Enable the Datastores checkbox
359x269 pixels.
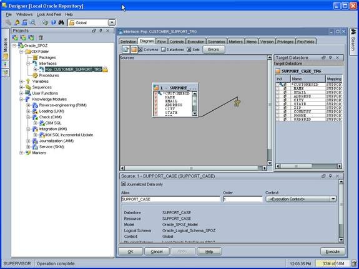(x=163, y=49)
